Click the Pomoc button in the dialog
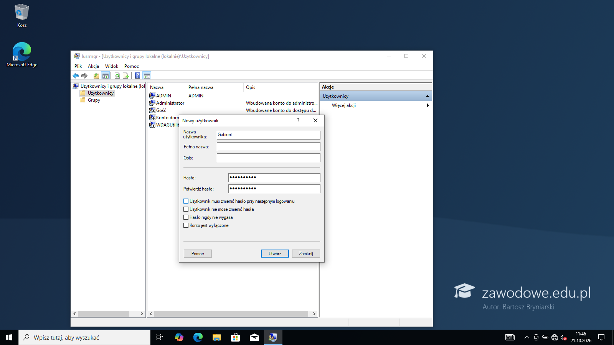 198,253
